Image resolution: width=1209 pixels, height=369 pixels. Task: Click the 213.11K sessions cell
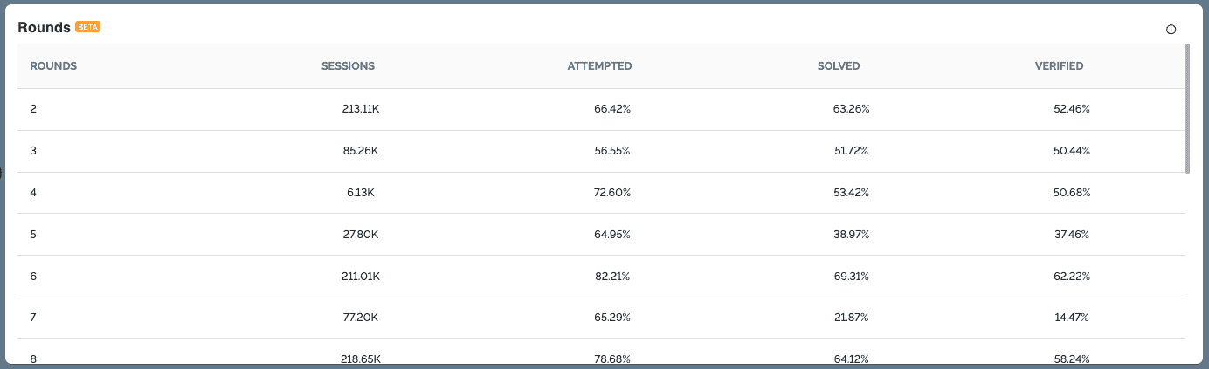click(361, 109)
